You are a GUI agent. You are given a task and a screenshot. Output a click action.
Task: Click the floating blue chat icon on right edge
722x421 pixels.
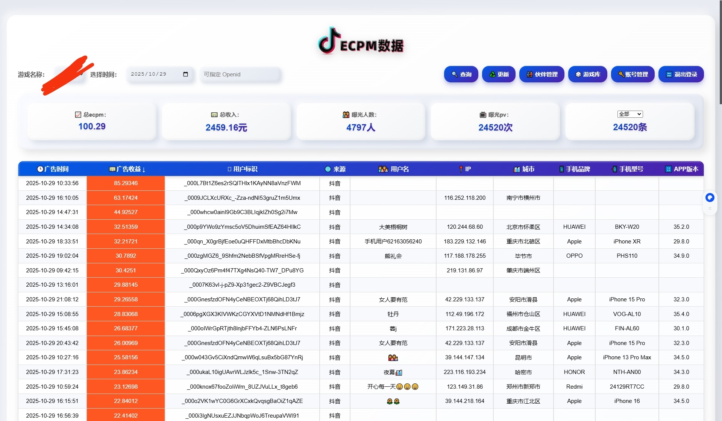click(710, 198)
